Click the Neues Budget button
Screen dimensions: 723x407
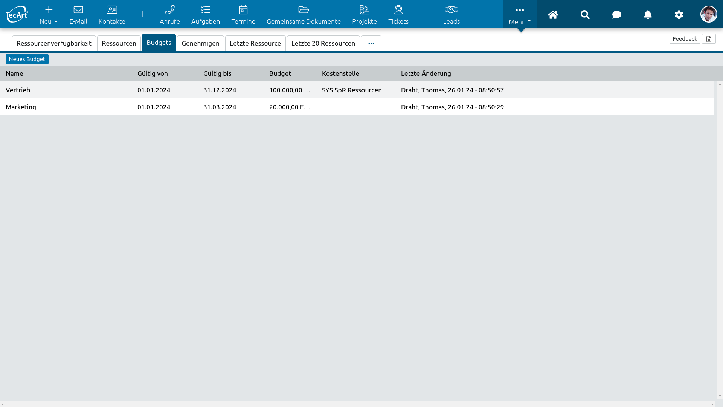pyautogui.click(x=27, y=59)
